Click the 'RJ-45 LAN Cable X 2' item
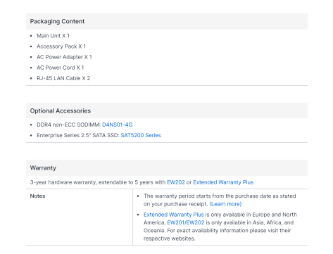Viewport: 333px width, 254px height. [x=63, y=78]
